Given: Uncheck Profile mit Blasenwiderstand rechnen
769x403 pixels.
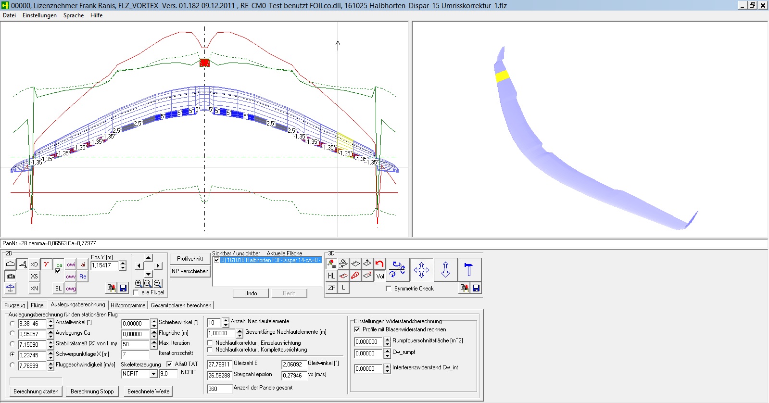Looking at the screenshot, I should (357, 329).
